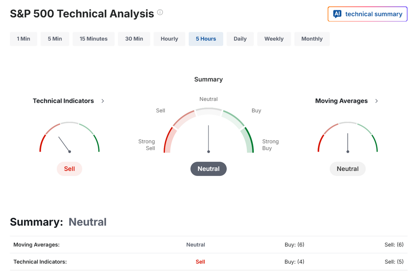Open the Moving Averages section link
Viewport: 411px width, 273px height.
341,101
